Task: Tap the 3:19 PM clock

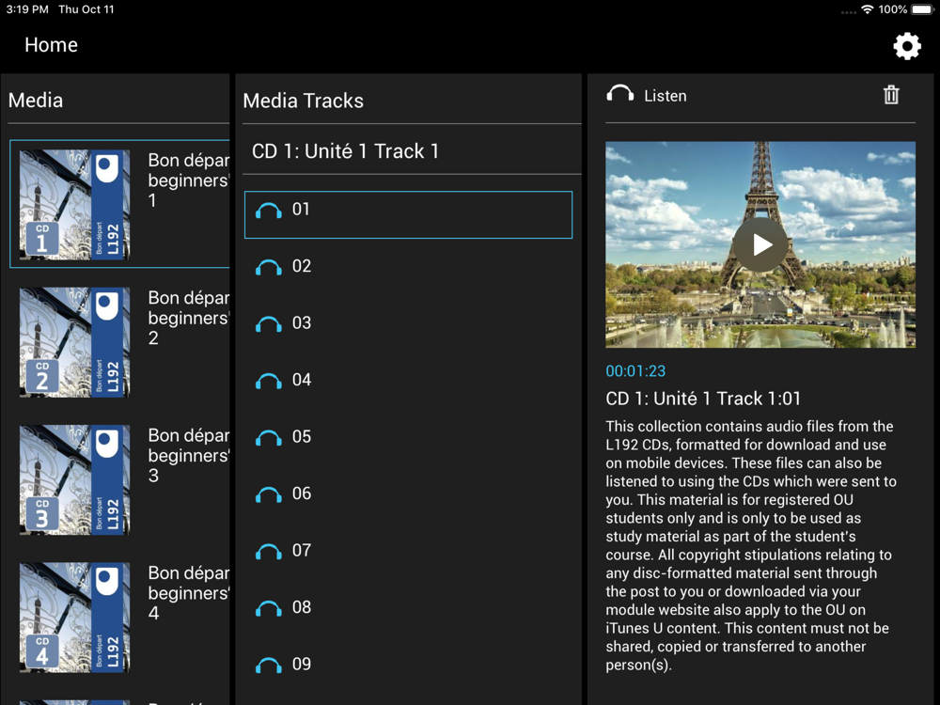Action: [x=27, y=9]
